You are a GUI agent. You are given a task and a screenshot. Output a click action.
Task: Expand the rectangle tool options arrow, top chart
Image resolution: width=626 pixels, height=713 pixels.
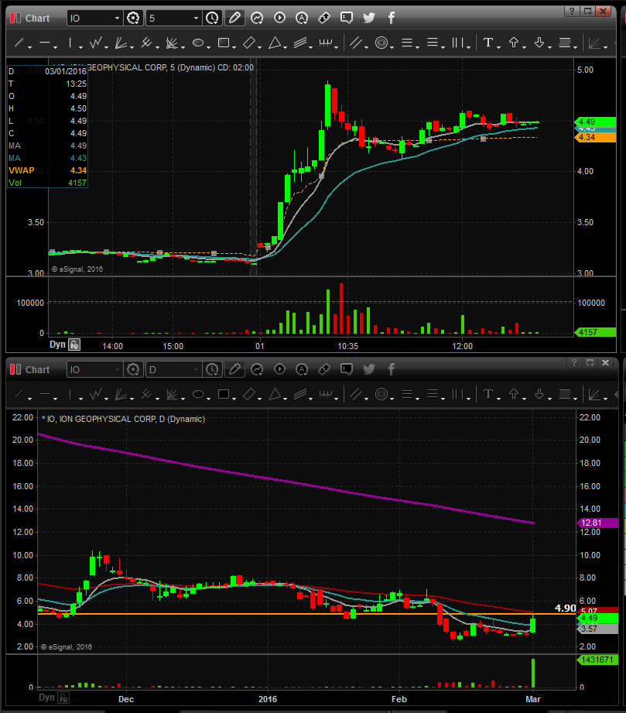234,47
